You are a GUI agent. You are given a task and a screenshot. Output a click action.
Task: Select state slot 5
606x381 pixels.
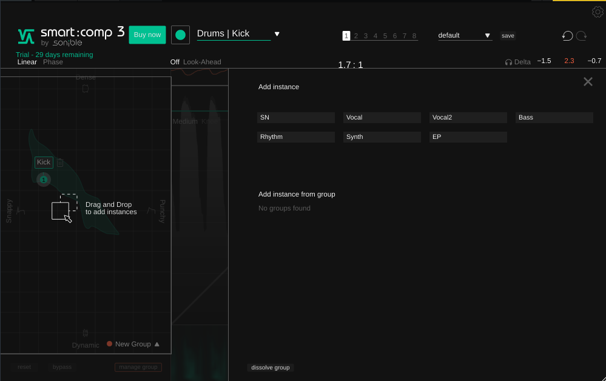click(385, 36)
